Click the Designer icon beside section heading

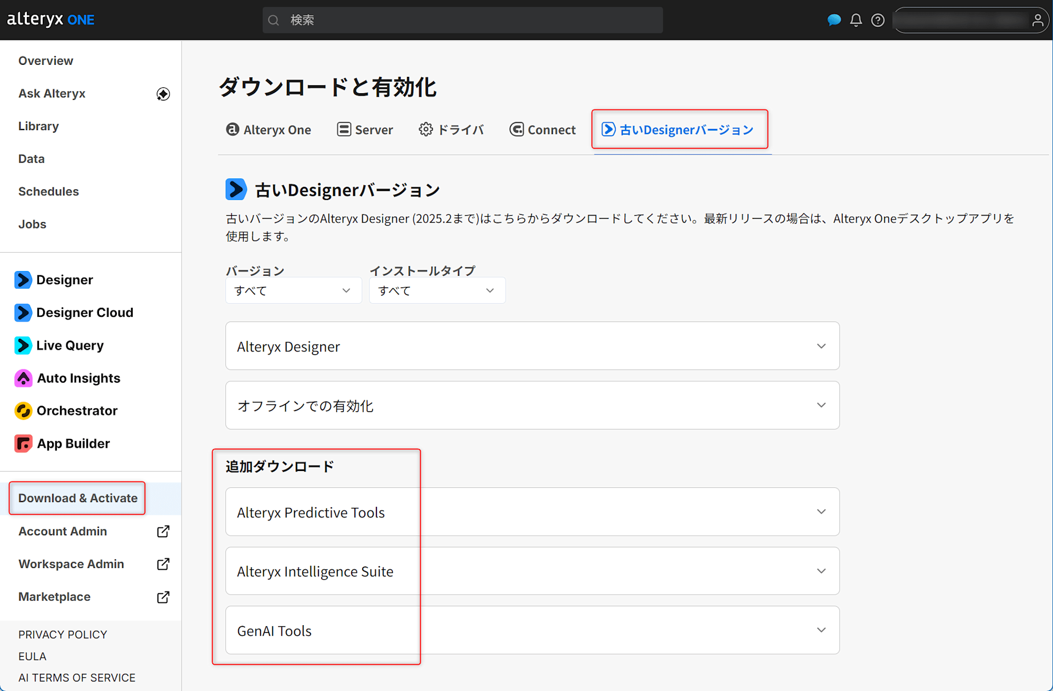pos(236,189)
